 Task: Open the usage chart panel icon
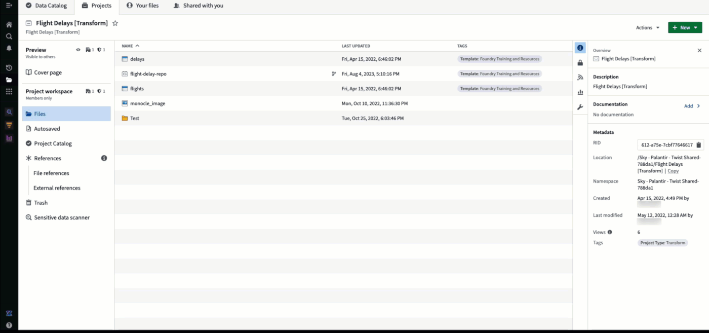click(580, 92)
